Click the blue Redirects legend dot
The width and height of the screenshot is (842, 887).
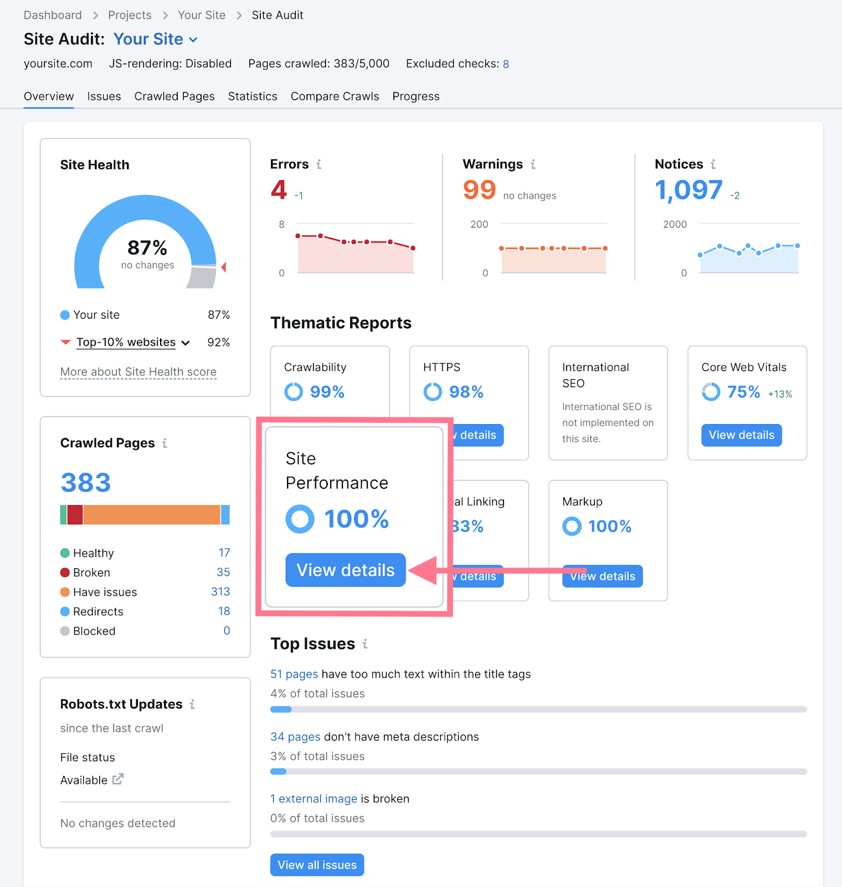coord(65,611)
